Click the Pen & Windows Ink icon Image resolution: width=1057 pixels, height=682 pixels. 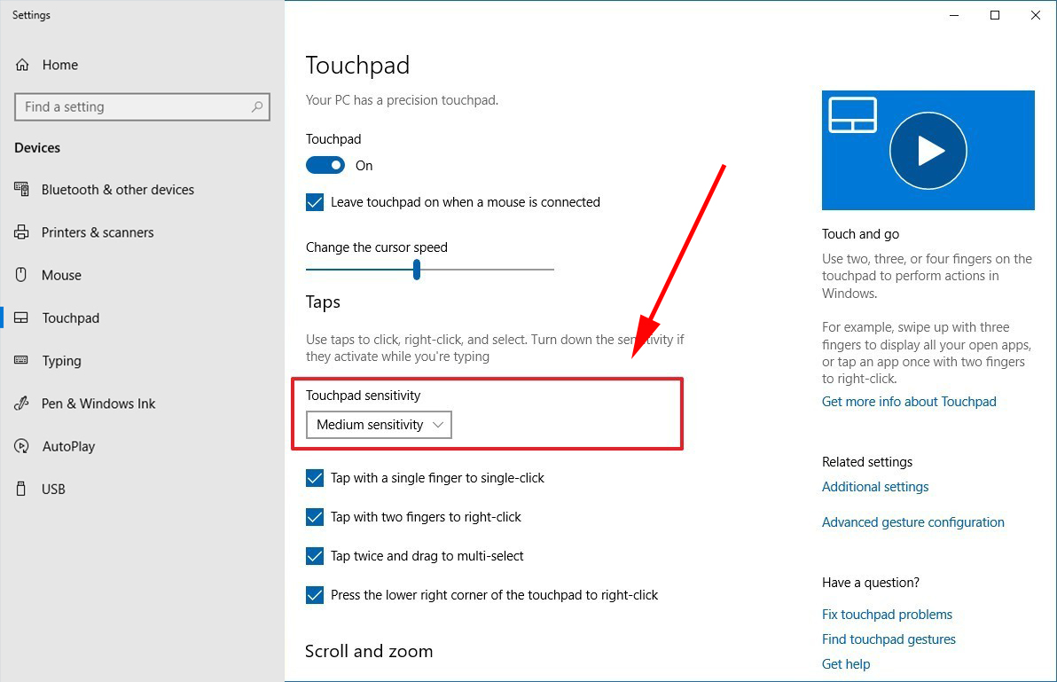(x=22, y=404)
